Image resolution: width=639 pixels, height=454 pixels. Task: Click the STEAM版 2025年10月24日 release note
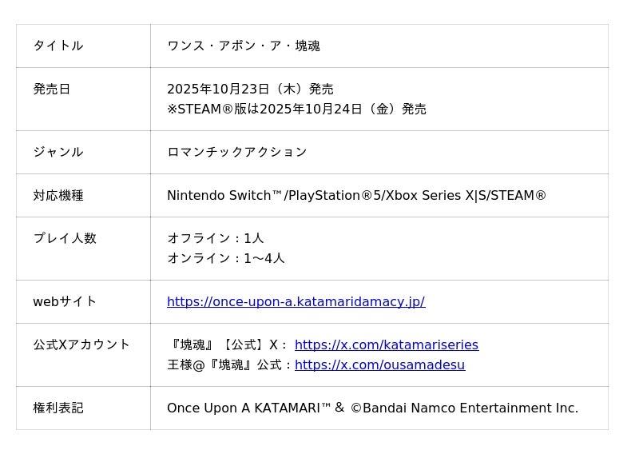tap(296, 109)
